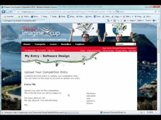Open the recent pages dropdown beside Forward

[x=11, y=12]
